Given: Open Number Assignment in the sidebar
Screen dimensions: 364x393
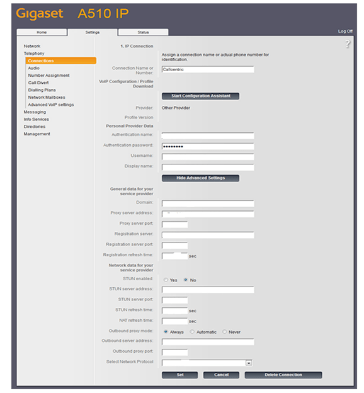Looking at the screenshot, I should tap(49, 76).
